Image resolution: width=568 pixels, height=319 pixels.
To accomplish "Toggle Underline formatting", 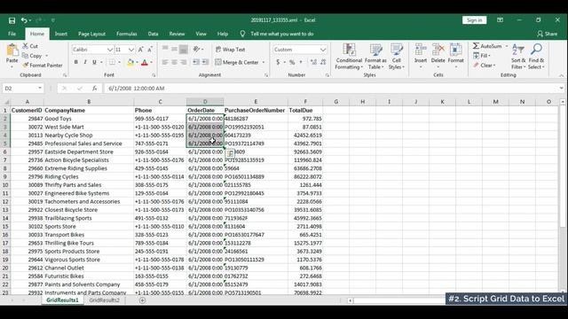I will click(94, 62).
